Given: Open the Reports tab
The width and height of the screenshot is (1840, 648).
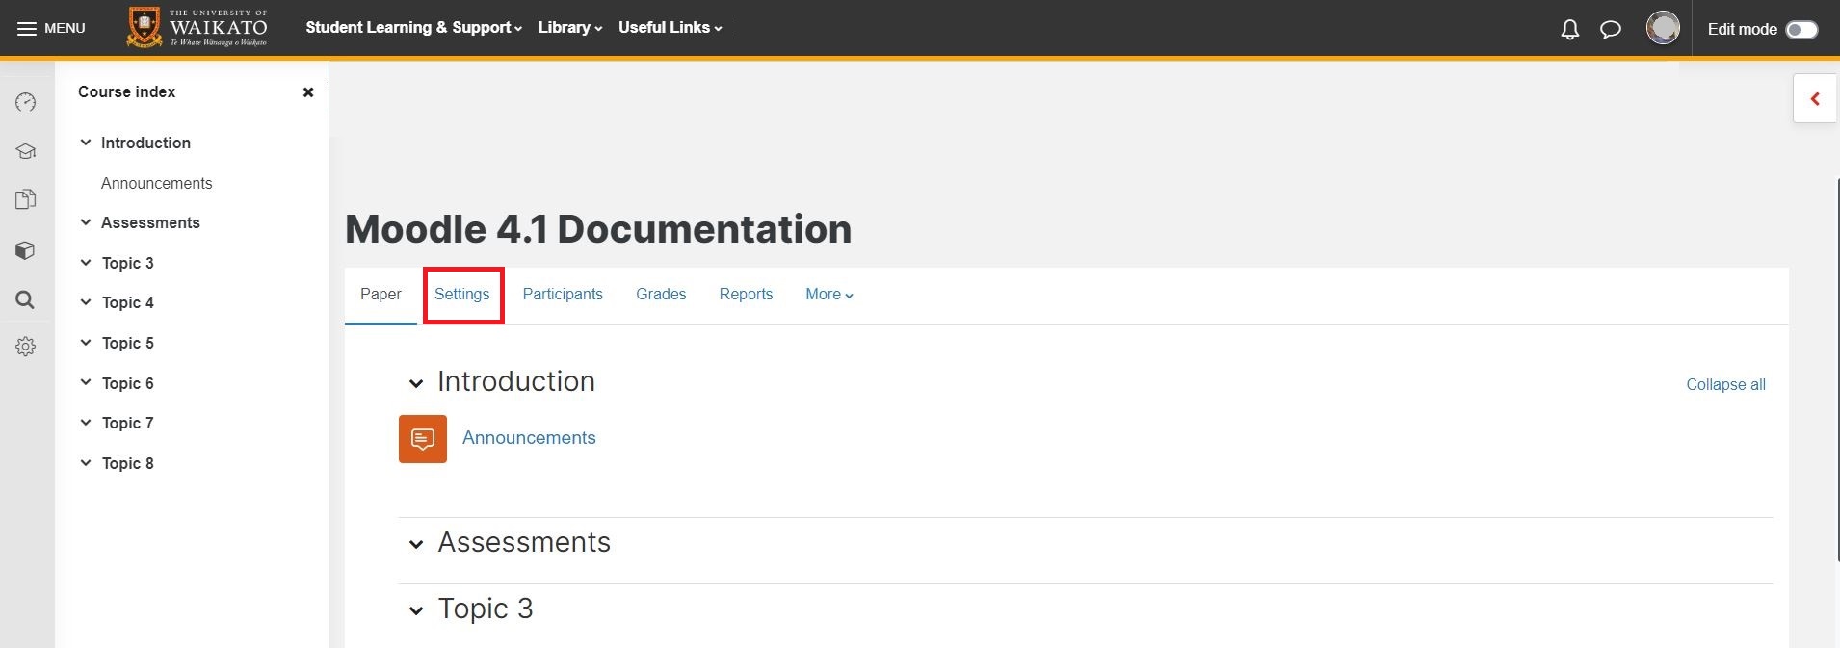Looking at the screenshot, I should [746, 295].
